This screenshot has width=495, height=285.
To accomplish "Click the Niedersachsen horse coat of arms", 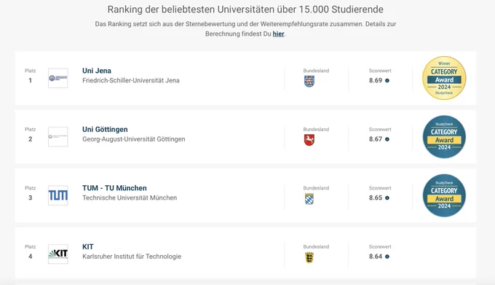I will [x=309, y=140].
